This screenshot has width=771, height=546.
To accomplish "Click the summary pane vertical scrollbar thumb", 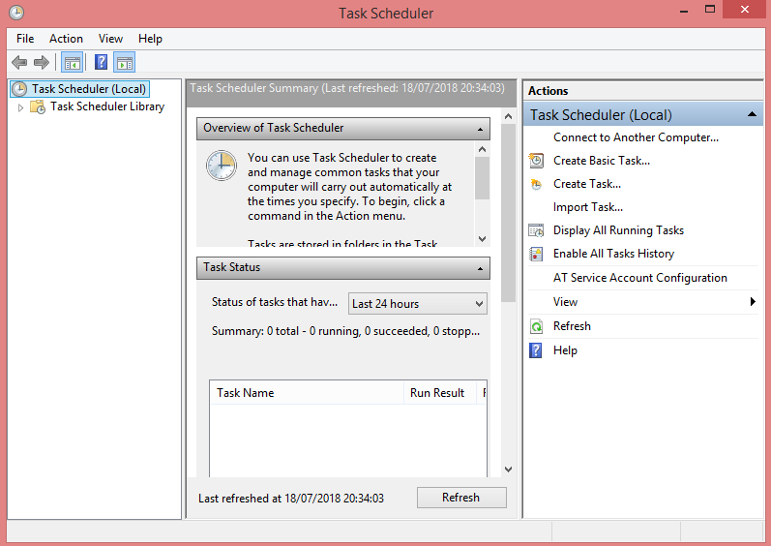I will (509, 213).
